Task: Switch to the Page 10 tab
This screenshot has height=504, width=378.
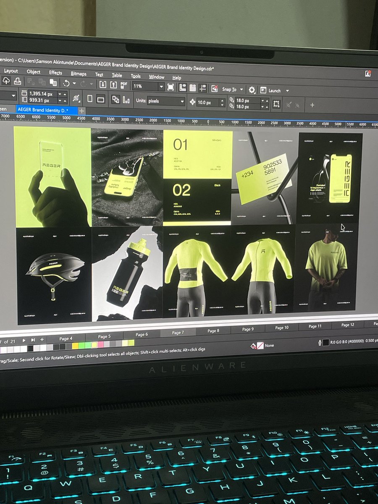Action: (x=281, y=328)
